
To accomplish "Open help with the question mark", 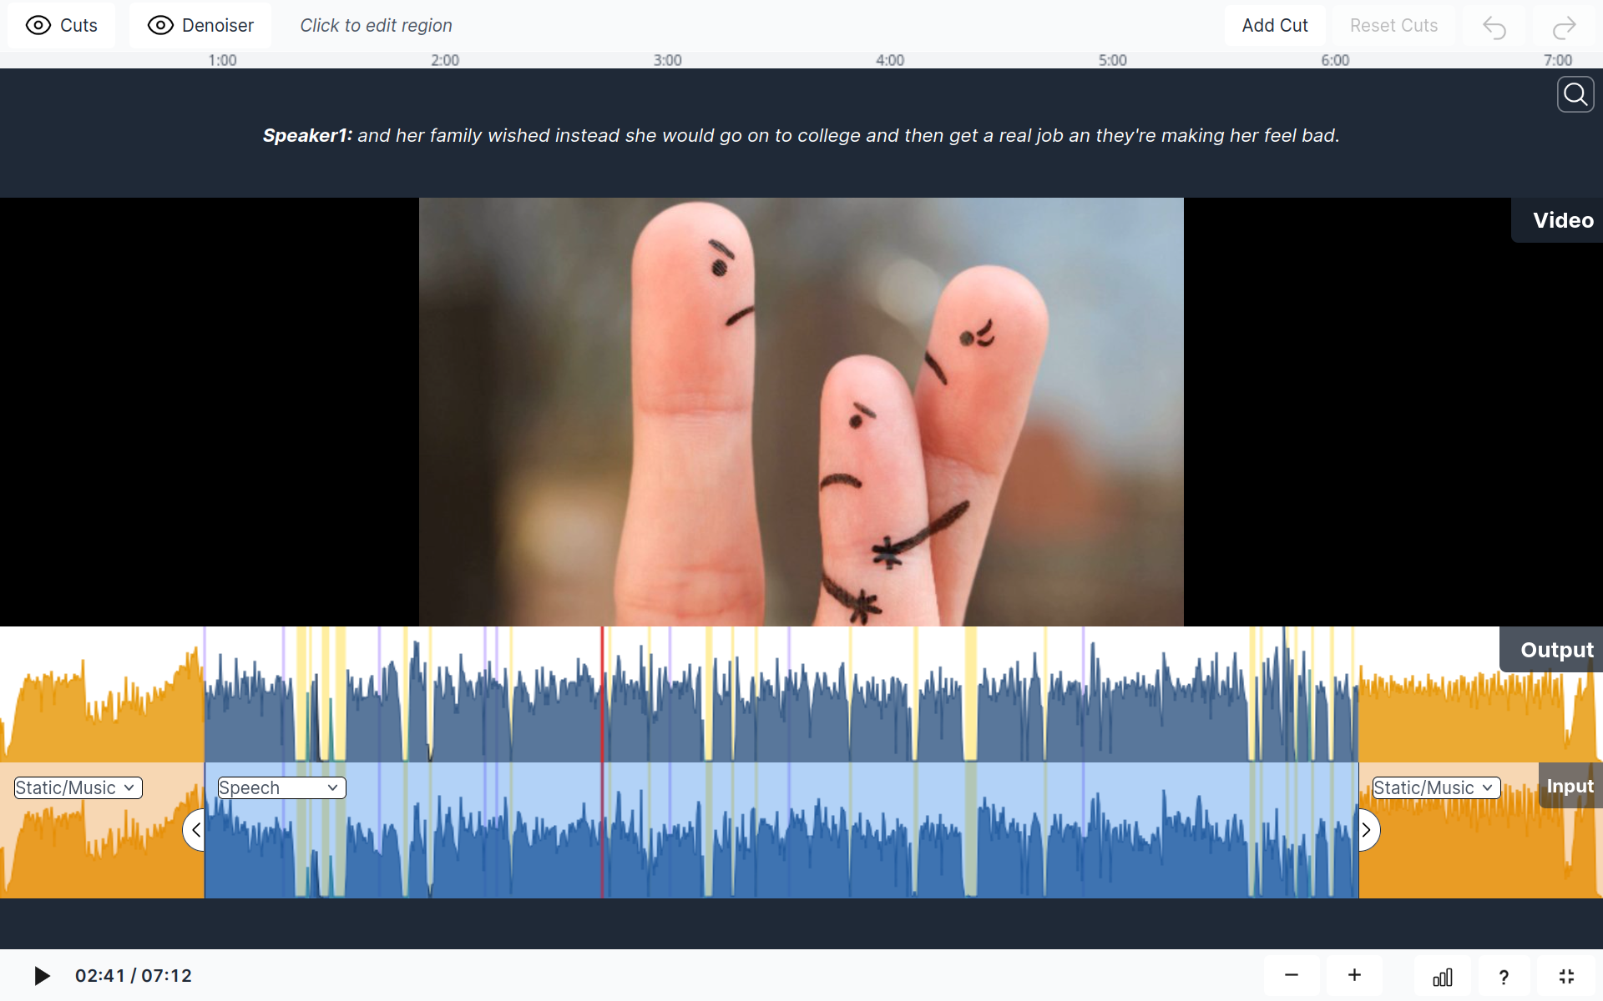I will pyautogui.click(x=1504, y=977).
